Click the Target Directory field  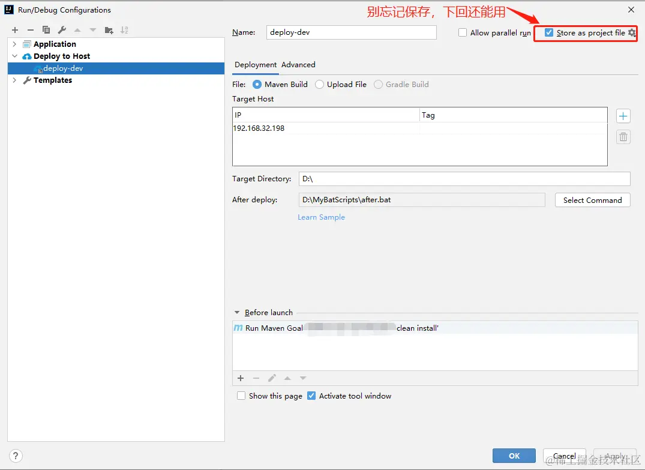point(464,179)
